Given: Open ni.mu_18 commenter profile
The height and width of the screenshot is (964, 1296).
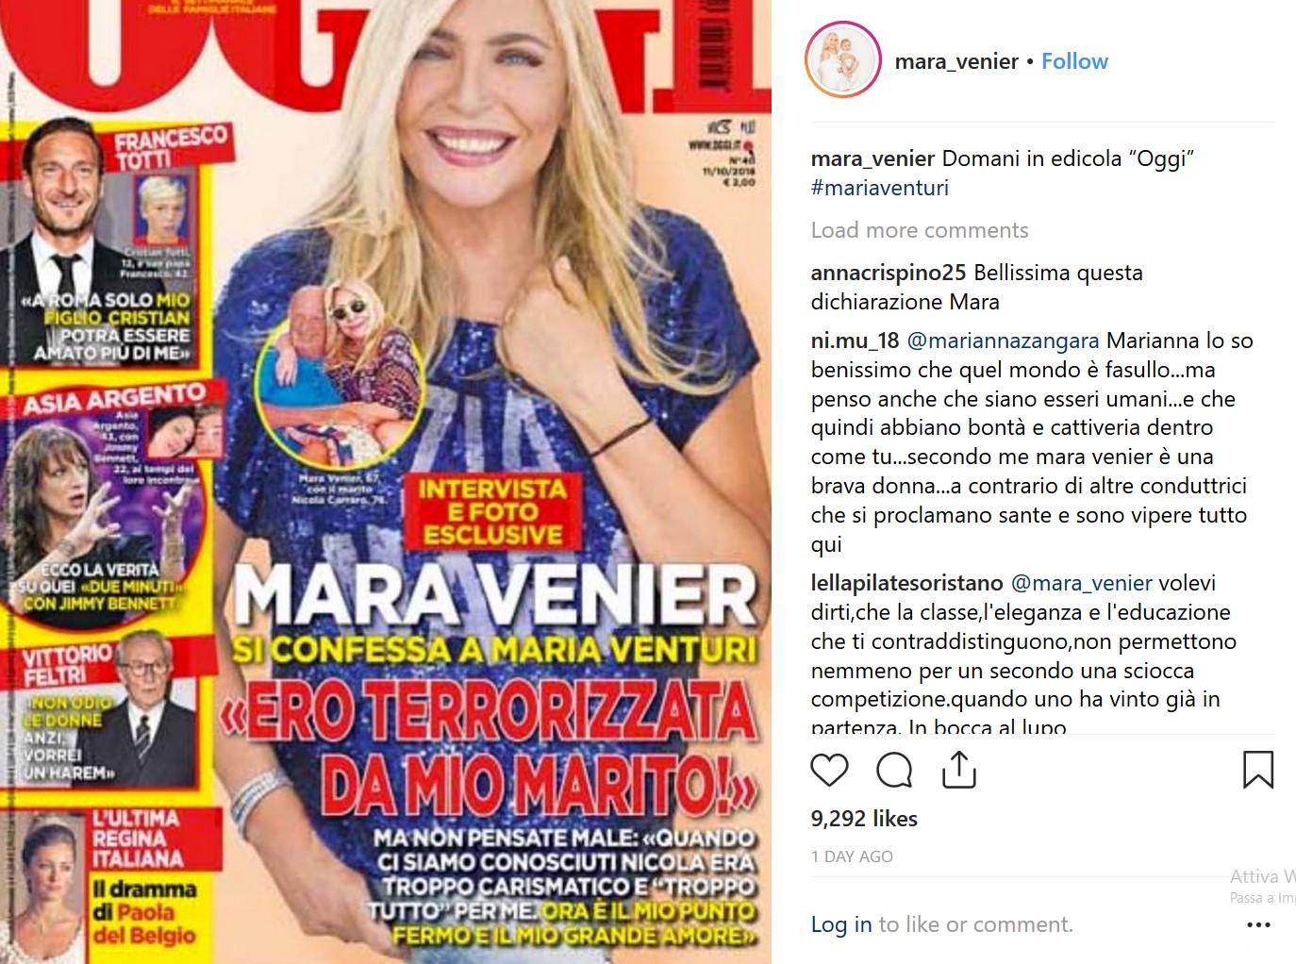Looking at the screenshot, I should 856,341.
